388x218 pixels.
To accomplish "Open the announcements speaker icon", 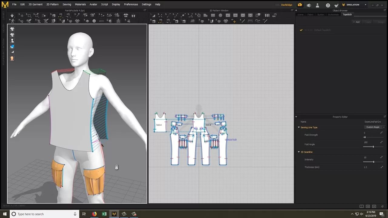I will point(309,5).
